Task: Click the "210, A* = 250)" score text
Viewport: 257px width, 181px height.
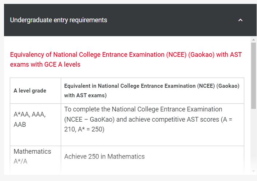Action: tap(84, 129)
